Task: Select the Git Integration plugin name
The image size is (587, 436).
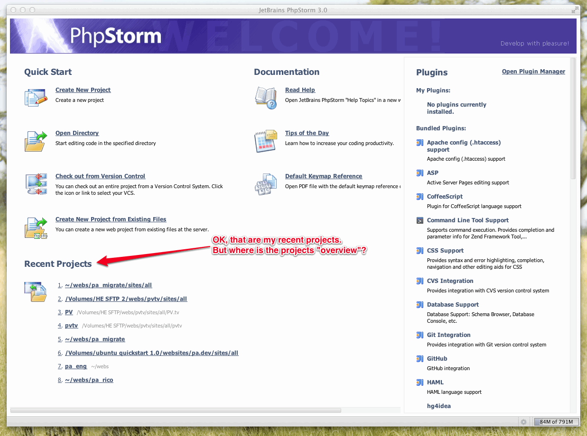Action: click(448, 335)
